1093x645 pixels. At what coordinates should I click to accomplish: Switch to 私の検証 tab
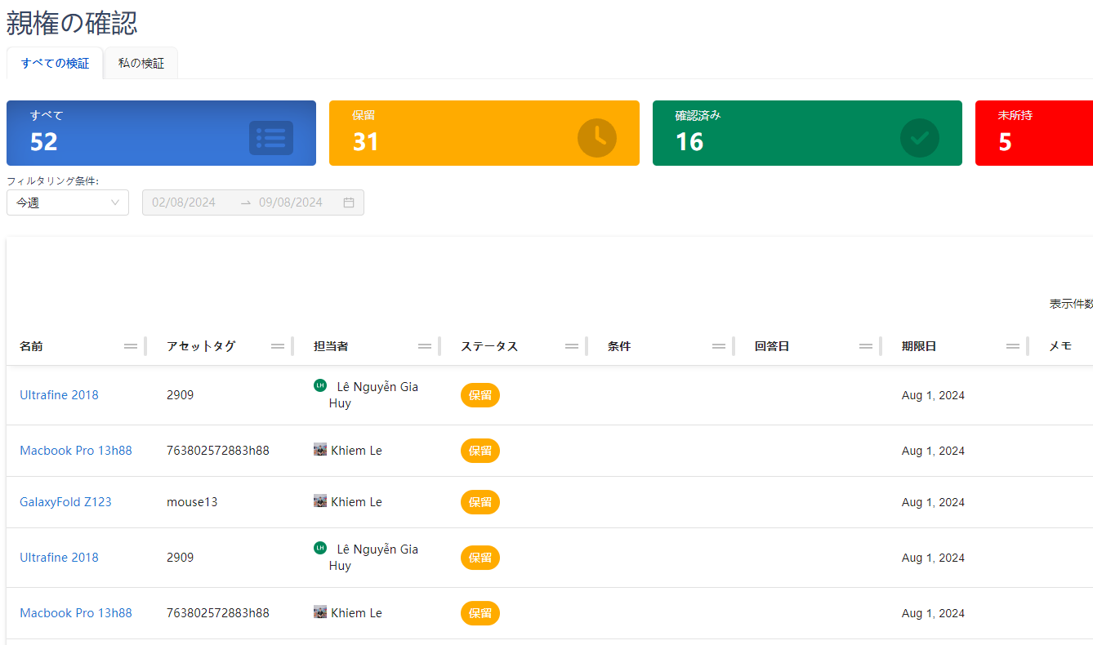[141, 63]
